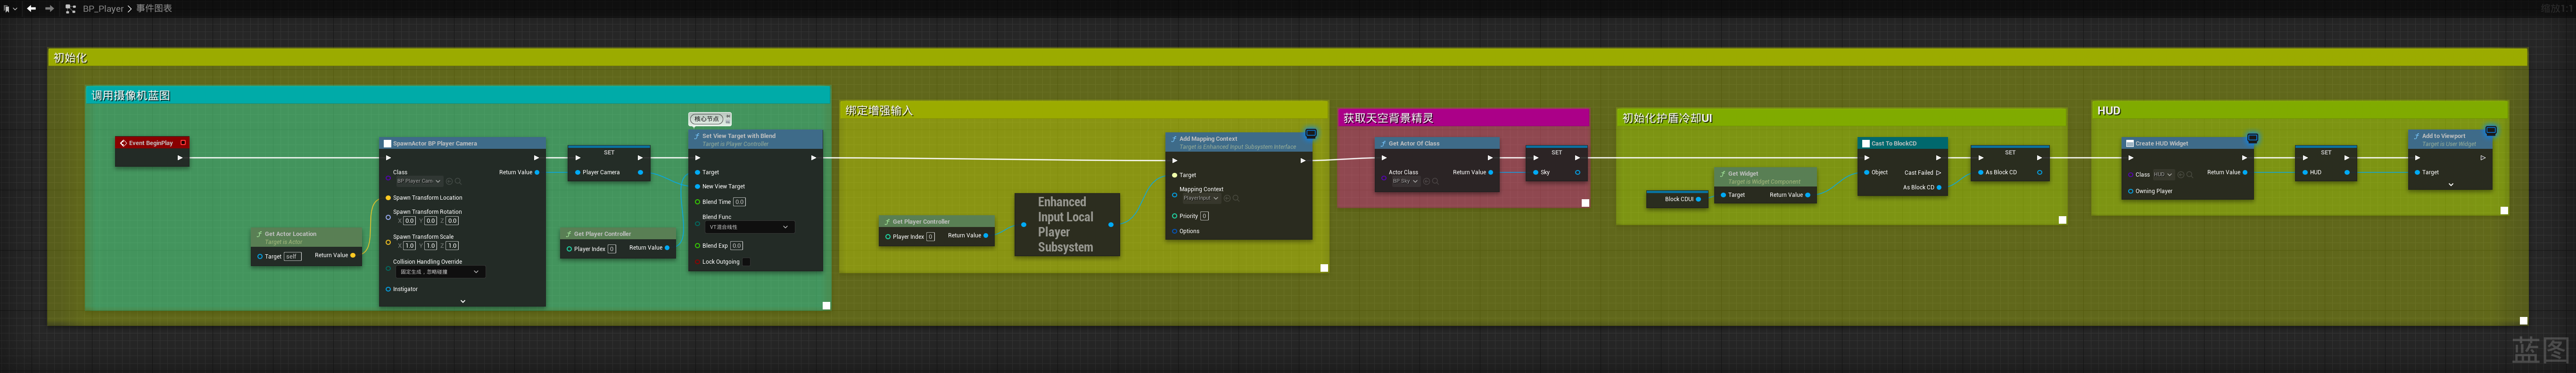Click the Event BeginPlay delegate output pin
The image size is (2576, 373).
pyautogui.click(x=183, y=143)
